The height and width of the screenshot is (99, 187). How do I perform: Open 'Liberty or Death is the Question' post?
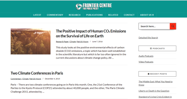coord(154,91)
